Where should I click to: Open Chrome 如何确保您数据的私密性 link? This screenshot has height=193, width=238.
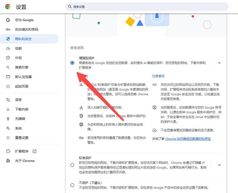point(188,139)
